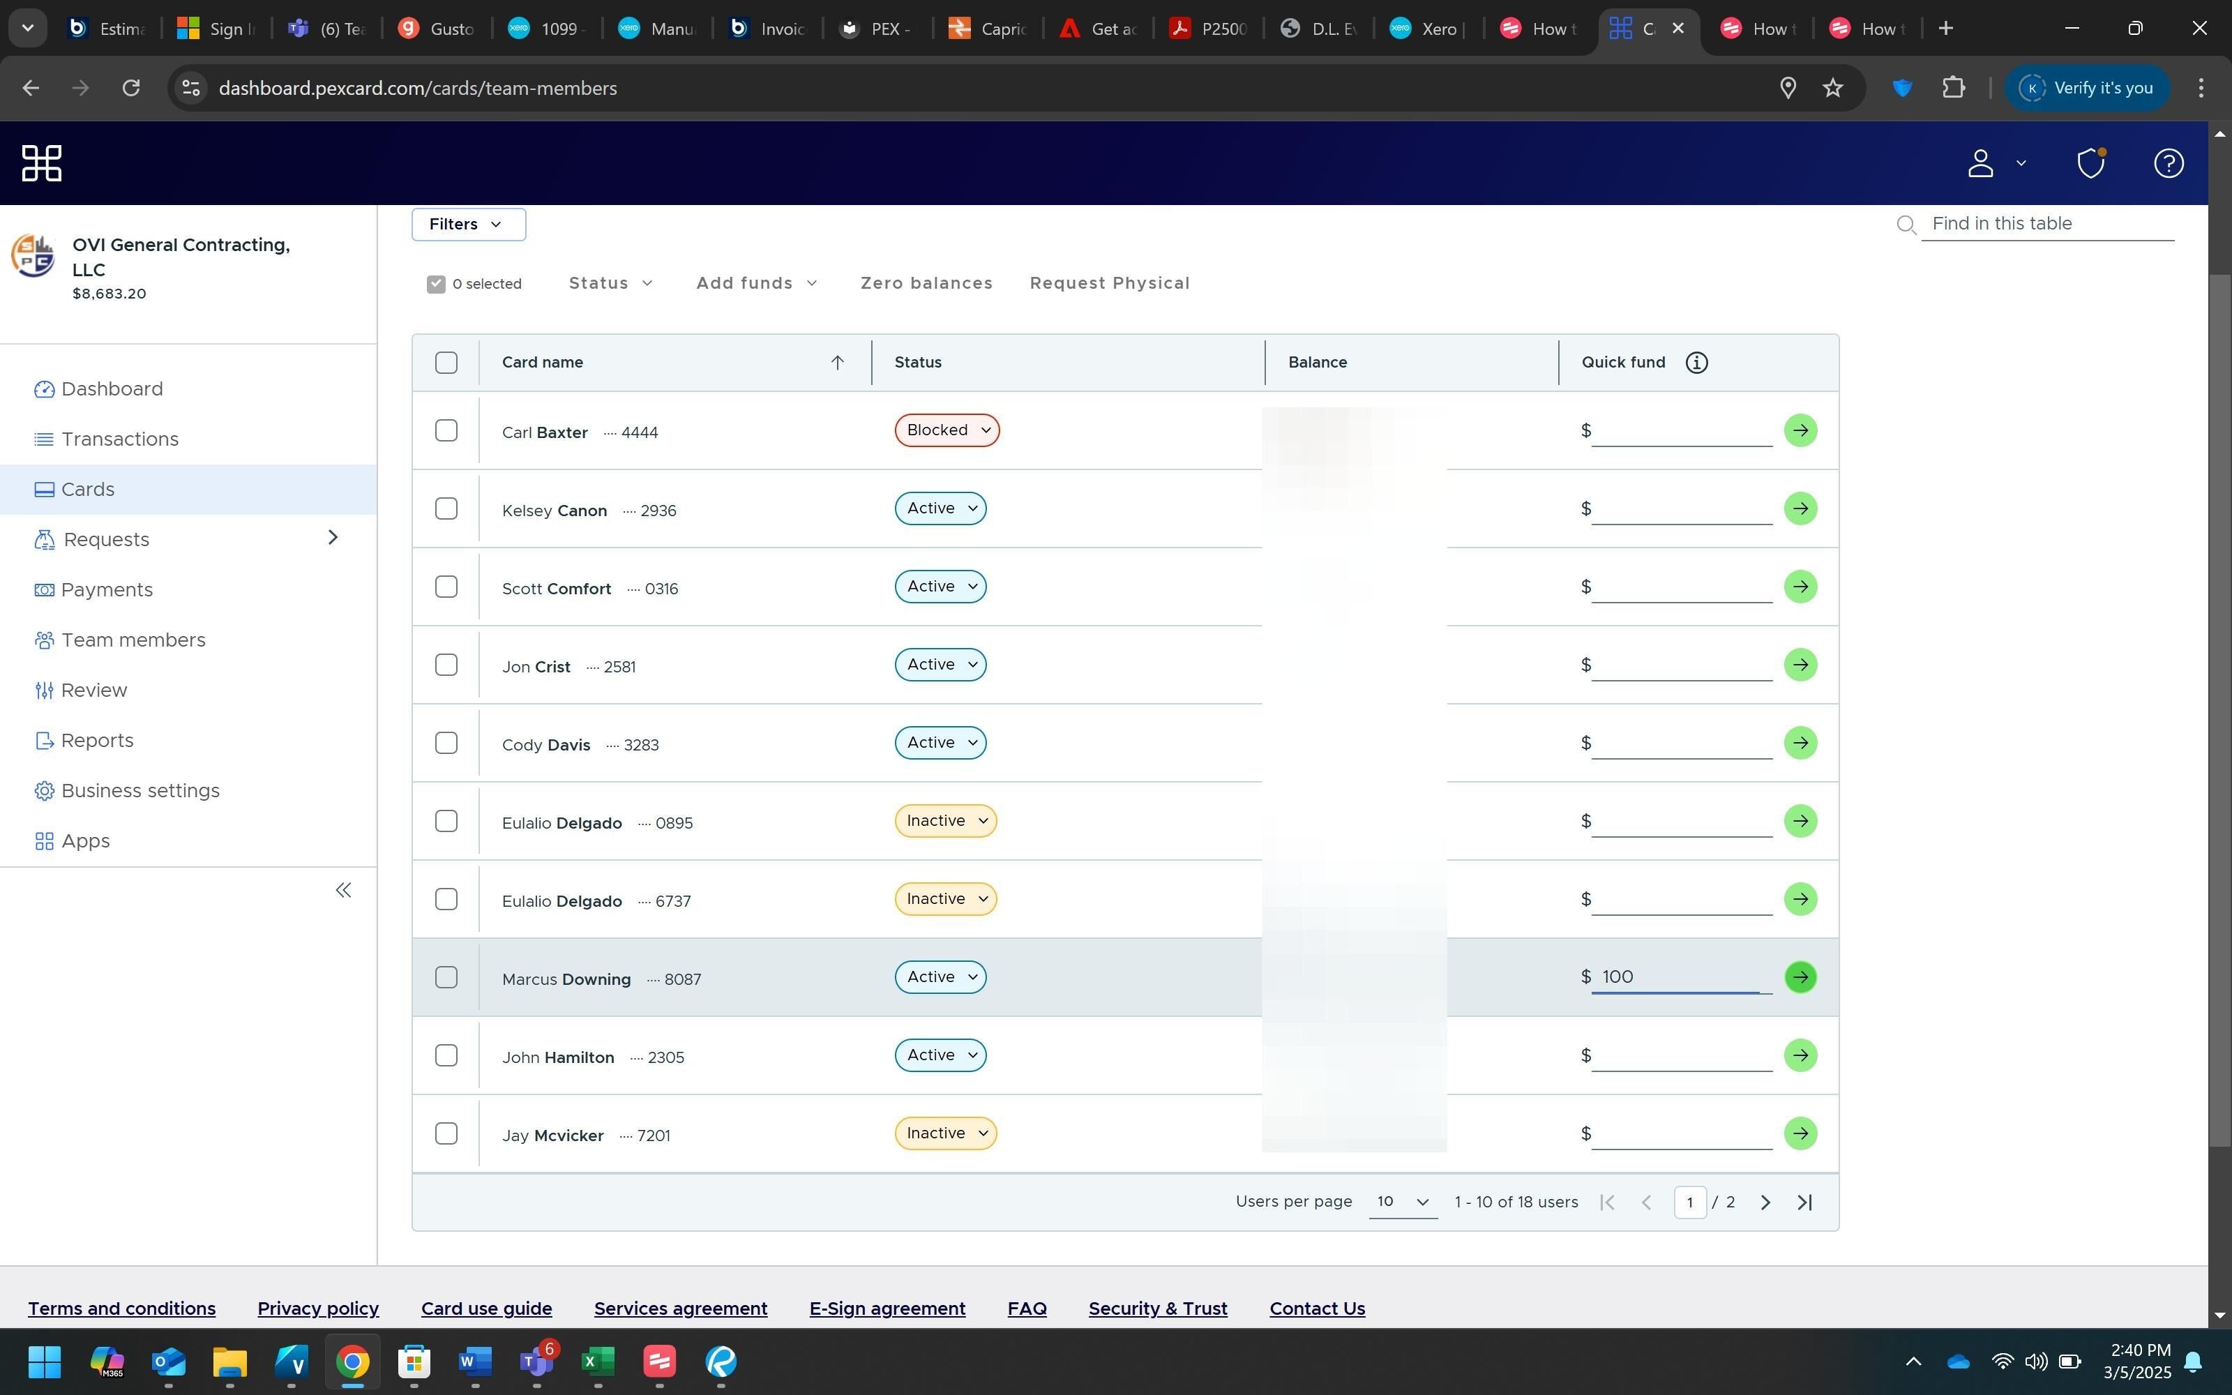Click the Zero balances button

point(926,283)
